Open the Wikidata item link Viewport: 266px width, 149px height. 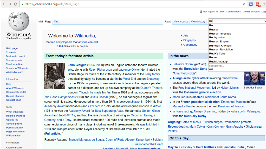point(14,136)
